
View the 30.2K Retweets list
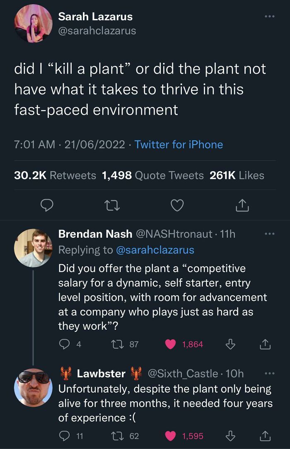55,175
